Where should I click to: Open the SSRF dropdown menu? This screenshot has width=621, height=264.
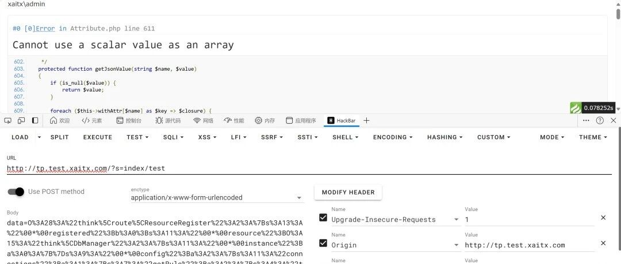[x=272, y=137]
